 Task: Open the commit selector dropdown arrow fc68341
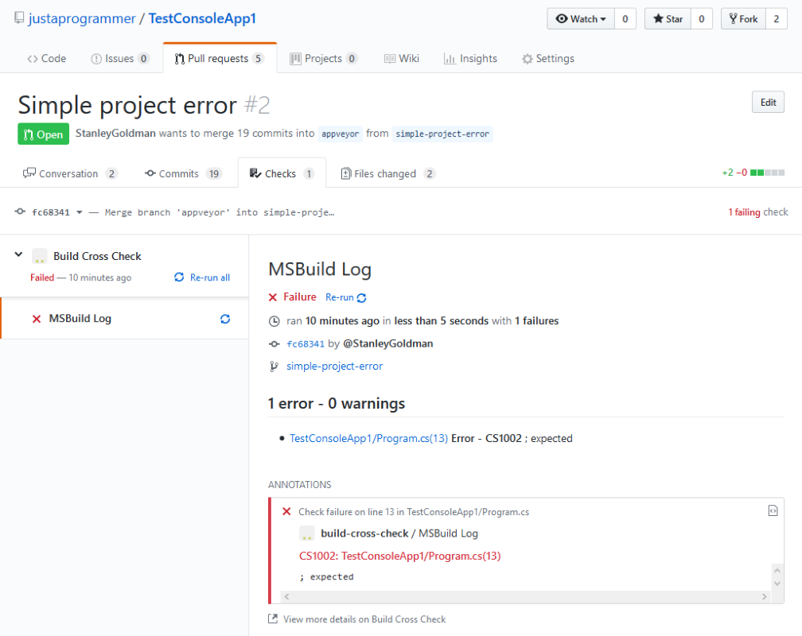(80, 212)
